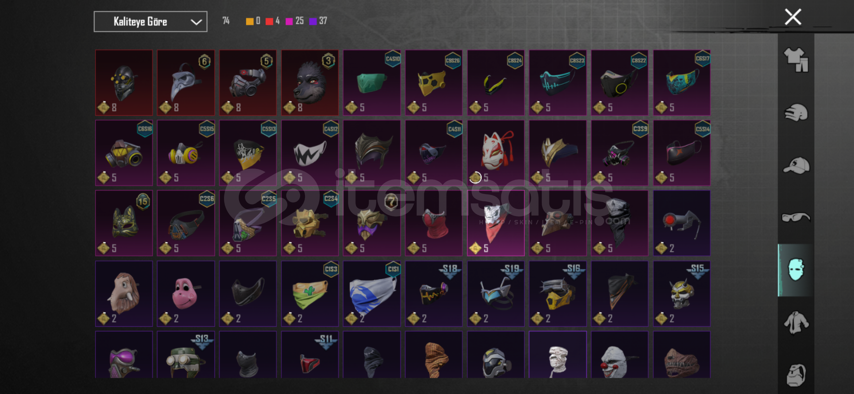Select the white kitsune fox mask

(x=496, y=153)
